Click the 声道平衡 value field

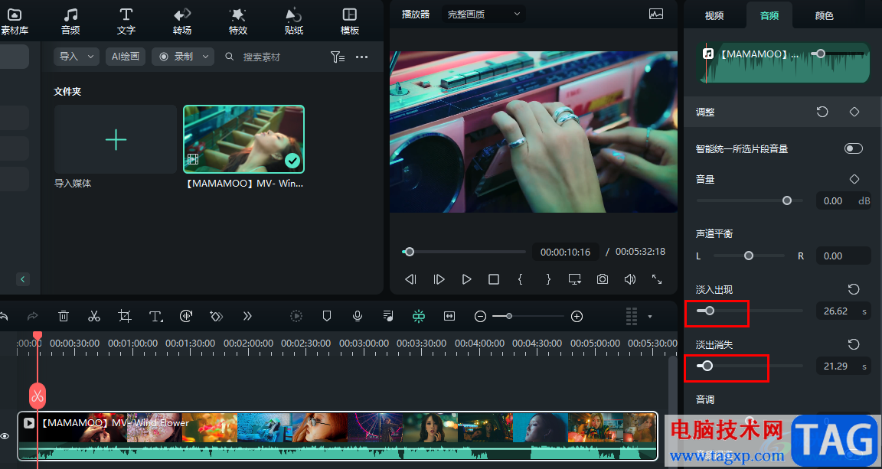pos(844,256)
